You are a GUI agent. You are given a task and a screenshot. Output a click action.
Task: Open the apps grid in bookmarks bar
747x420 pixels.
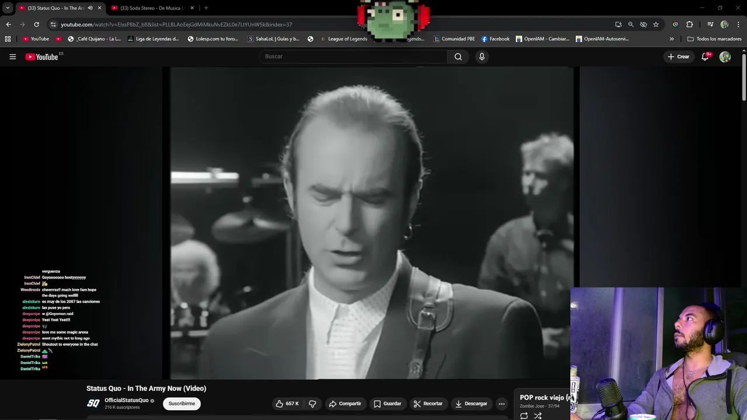pyautogui.click(x=8, y=39)
